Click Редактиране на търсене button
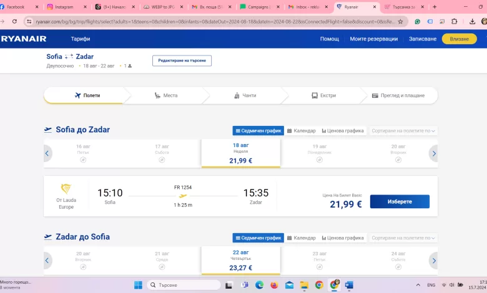 click(x=182, y=60)
